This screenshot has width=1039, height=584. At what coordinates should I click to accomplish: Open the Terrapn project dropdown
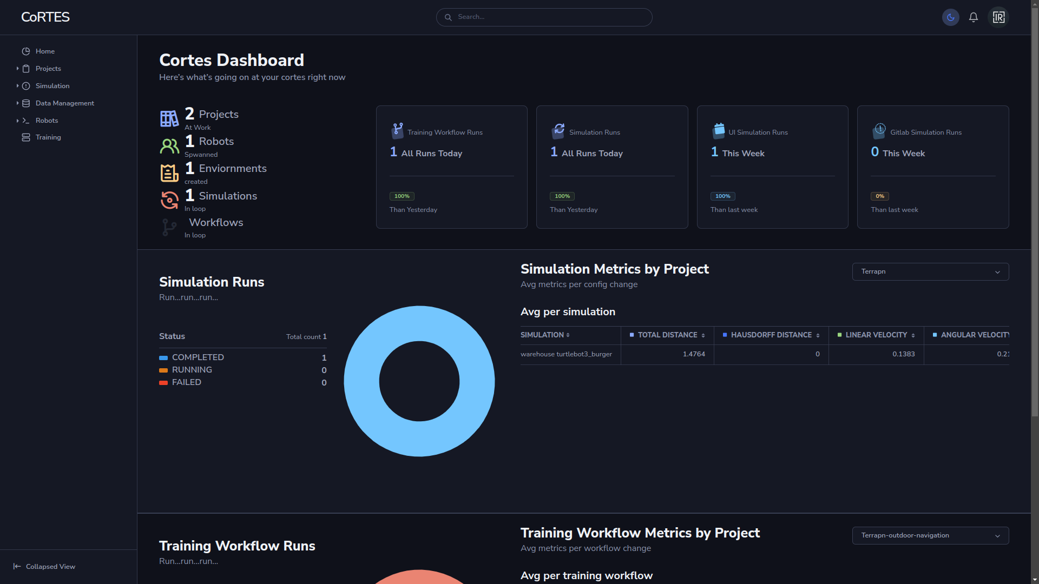[x=930, y=271]
